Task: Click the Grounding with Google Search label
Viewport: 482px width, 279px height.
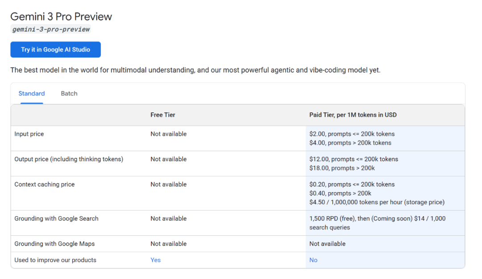Action: 56,219
